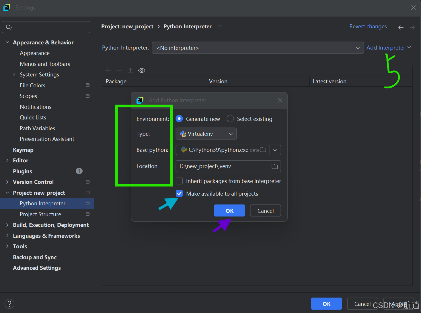Select the Generate new radio button
The image size is (421, 313).
(179, 119)
